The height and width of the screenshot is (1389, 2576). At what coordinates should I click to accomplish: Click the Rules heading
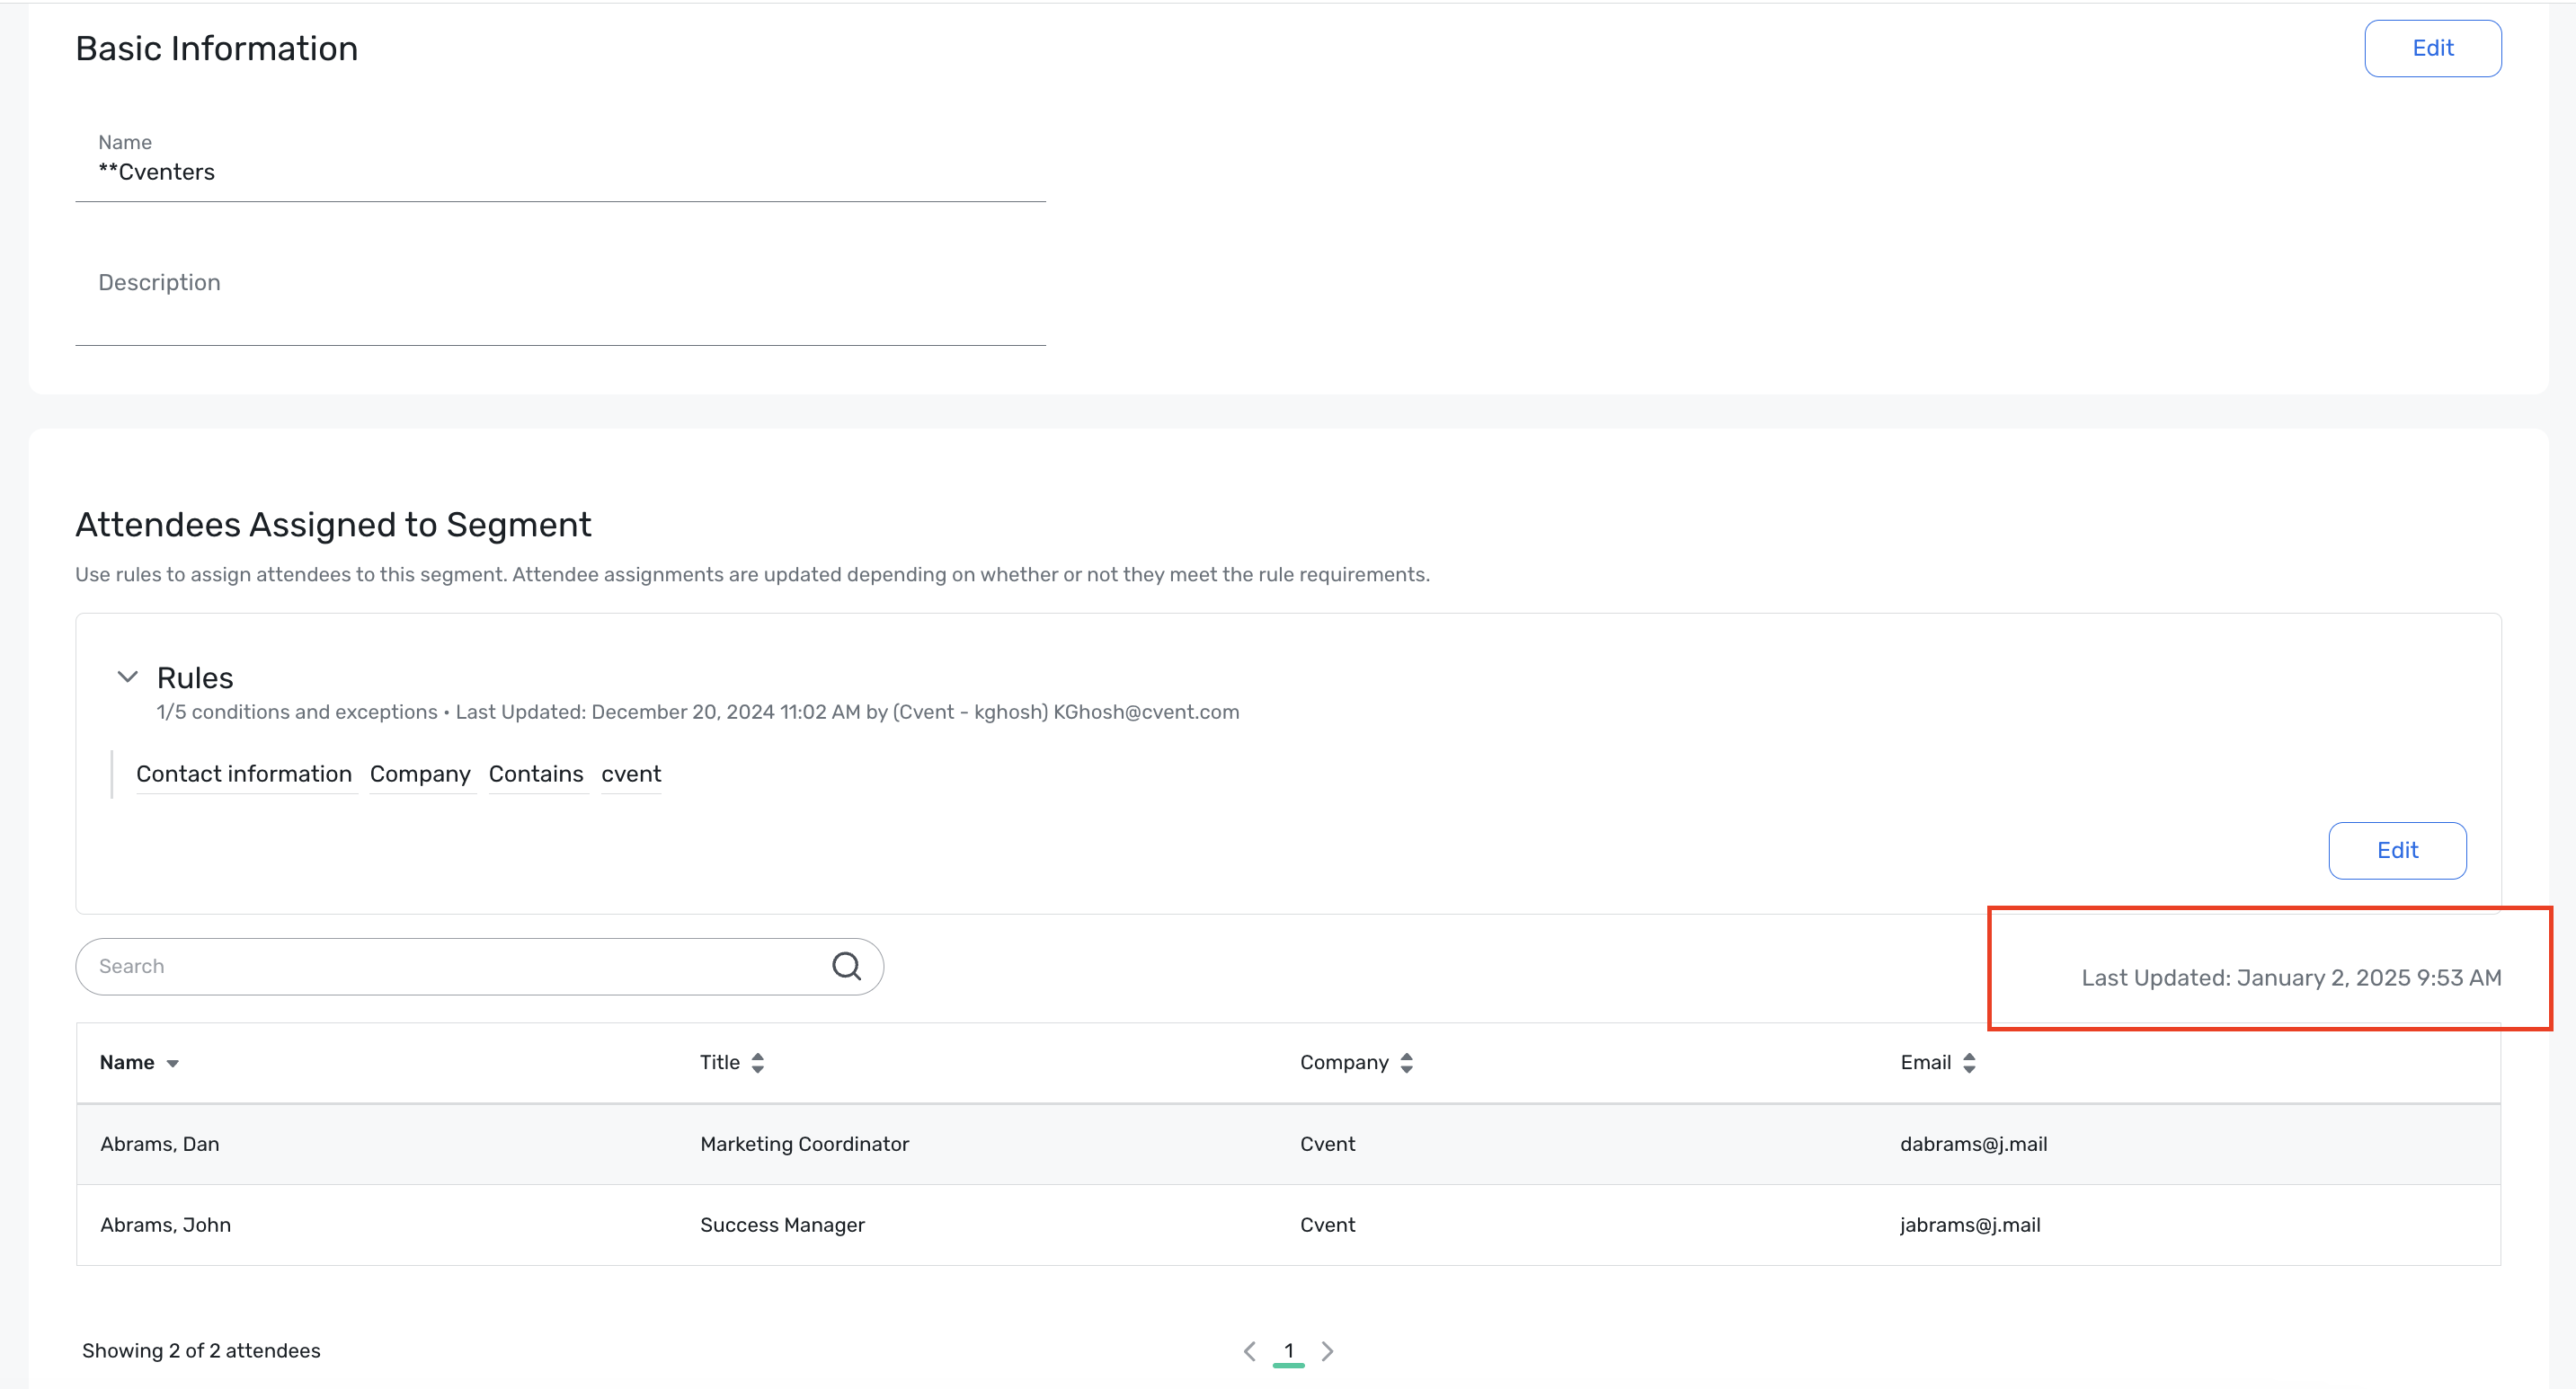click(195, 677)
